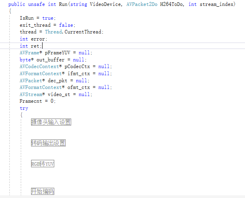Expand the collapsed region 摄像头输入设置
The width and height of the screenshot is (245, 198).
51,122
